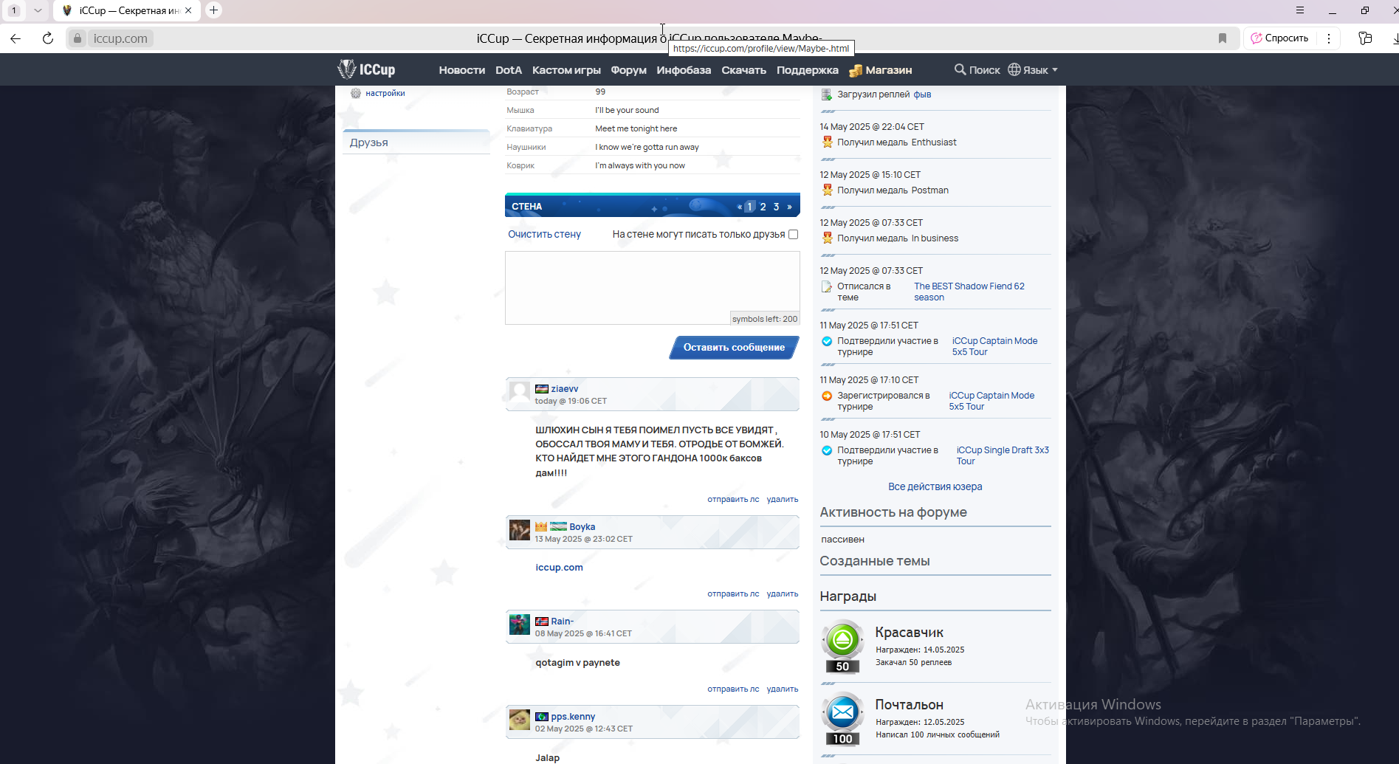Toggle friends-only wall posting checkbox
The height and width of the screenshot is (764, 1399).
click(x=793, y=235)
